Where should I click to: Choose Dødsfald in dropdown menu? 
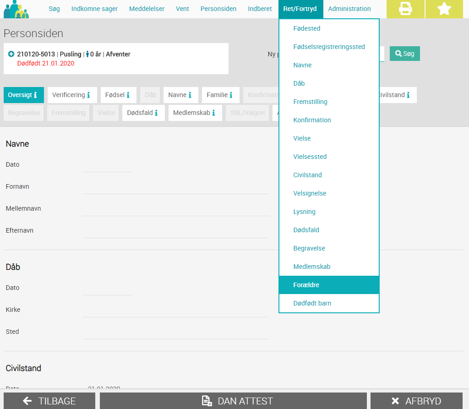(x=329, y=230)
